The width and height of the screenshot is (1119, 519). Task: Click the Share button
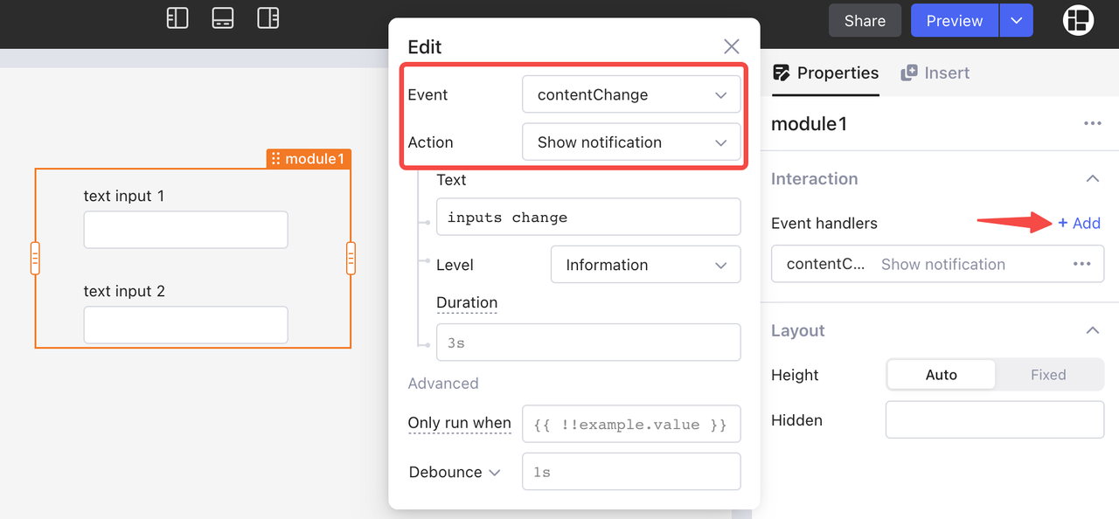[x=865, y=21]
